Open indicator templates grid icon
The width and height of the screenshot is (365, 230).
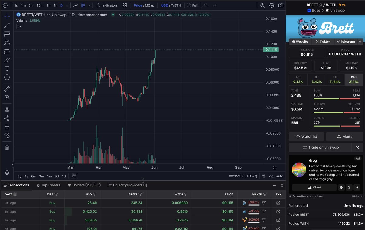point(125,5)
